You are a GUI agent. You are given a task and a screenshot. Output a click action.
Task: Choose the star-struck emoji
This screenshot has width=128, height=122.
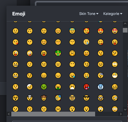pyautogui.click(x=115, y=31)
